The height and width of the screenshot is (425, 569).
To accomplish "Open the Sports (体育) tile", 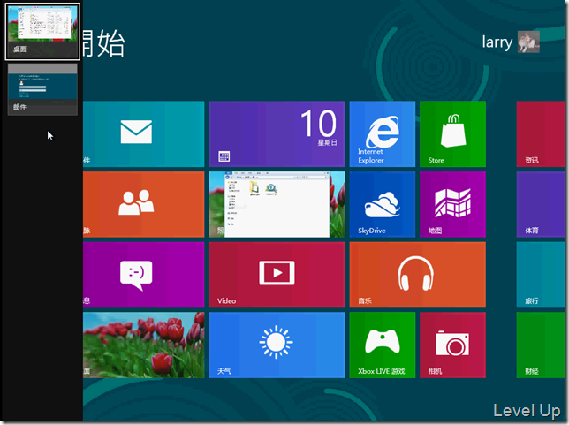I will click(541, 204).
